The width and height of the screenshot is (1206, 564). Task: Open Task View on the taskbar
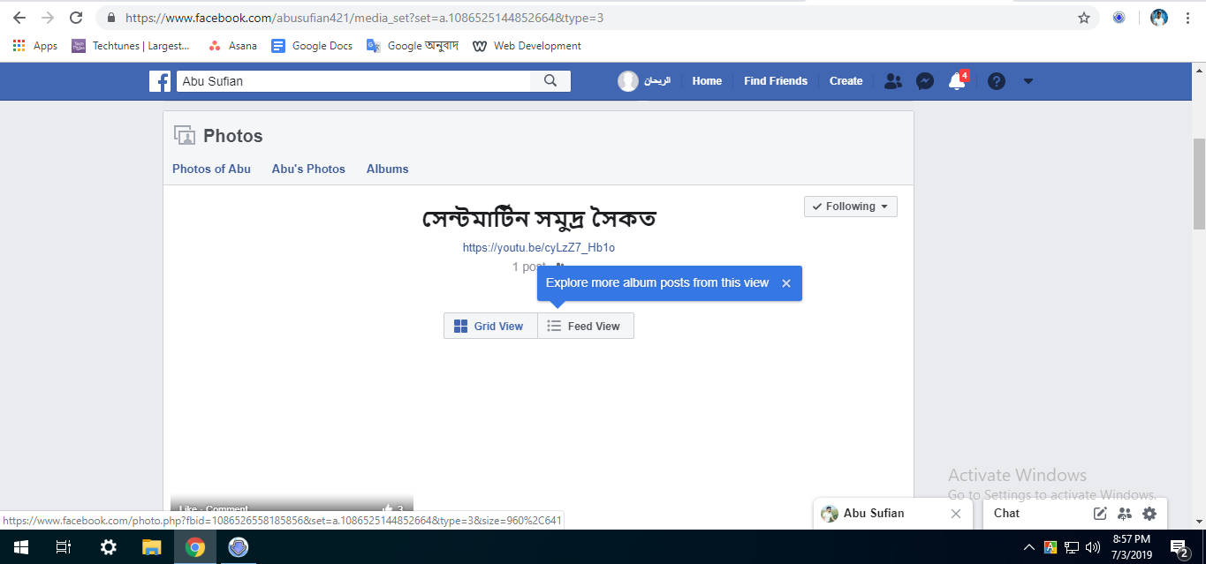point(64,547)
